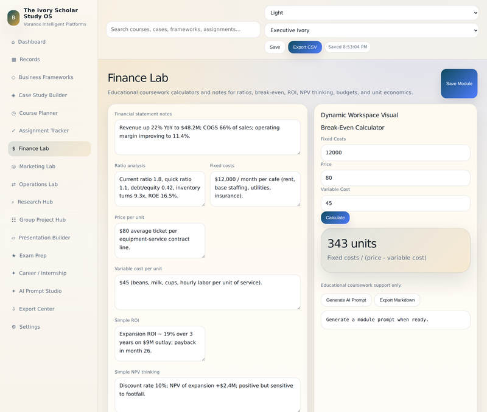Click the Dynamic Workspace Visual title
The width and height of the screenshot is (487, 412).
(x=359, y=115)
